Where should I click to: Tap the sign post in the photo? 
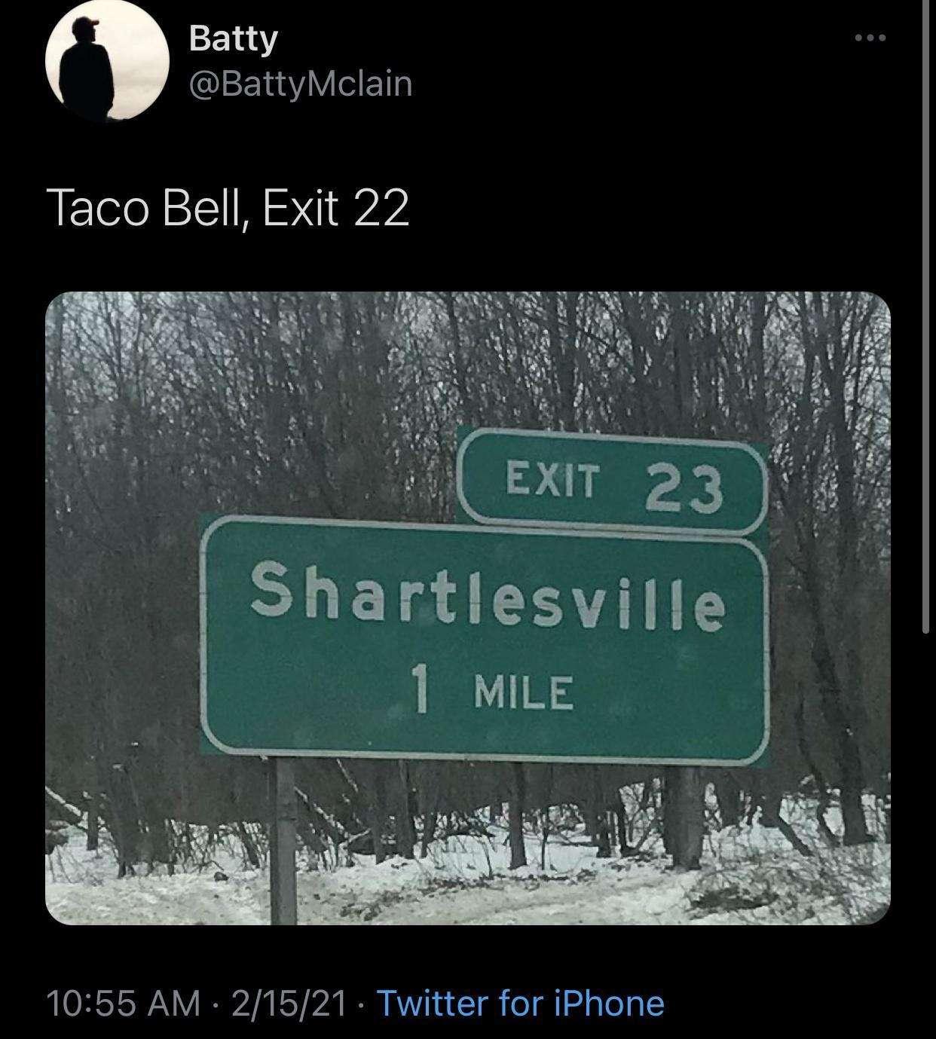pos(283,840)
